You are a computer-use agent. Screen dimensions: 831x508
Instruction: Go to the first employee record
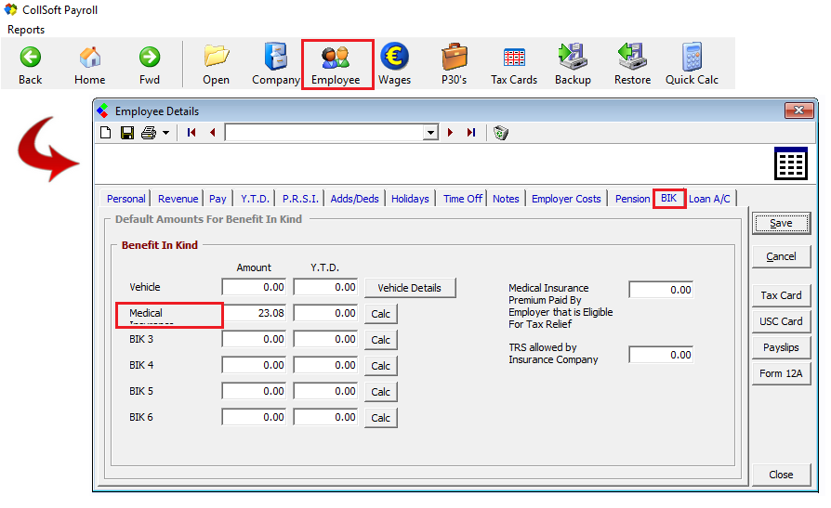tap(191, 133)
